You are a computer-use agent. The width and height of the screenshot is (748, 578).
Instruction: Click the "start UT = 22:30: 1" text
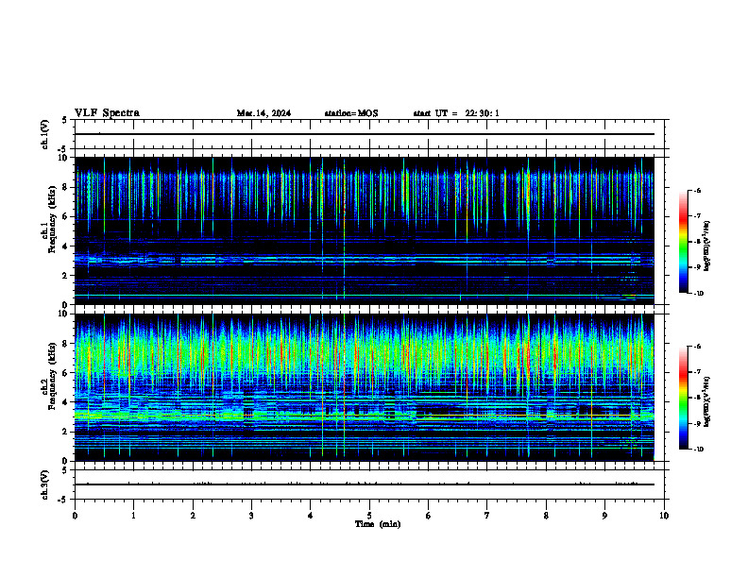(456, 113)
